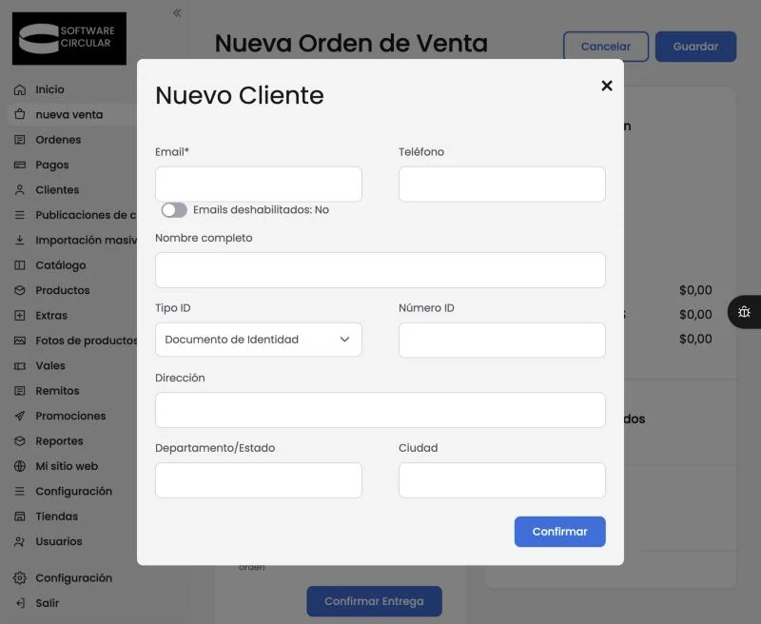Open the Tipo ID dropdown
Image resolution: width=761 pixels, height=624 pixels.
(259, 340)
